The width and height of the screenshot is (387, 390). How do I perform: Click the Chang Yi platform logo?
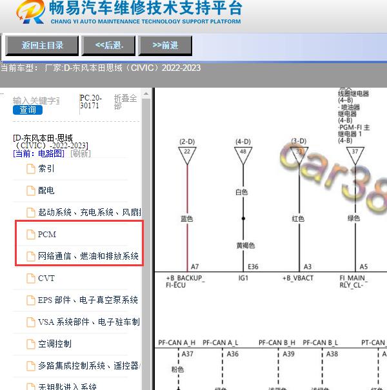pos(30,12)
